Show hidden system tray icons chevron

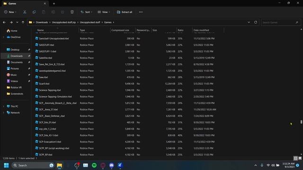[256, 165]
